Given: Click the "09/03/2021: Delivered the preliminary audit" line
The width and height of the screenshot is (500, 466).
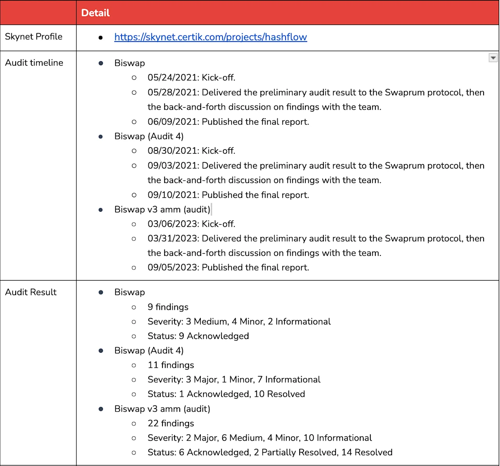Looking at the screenshot, I should point(316,166).
